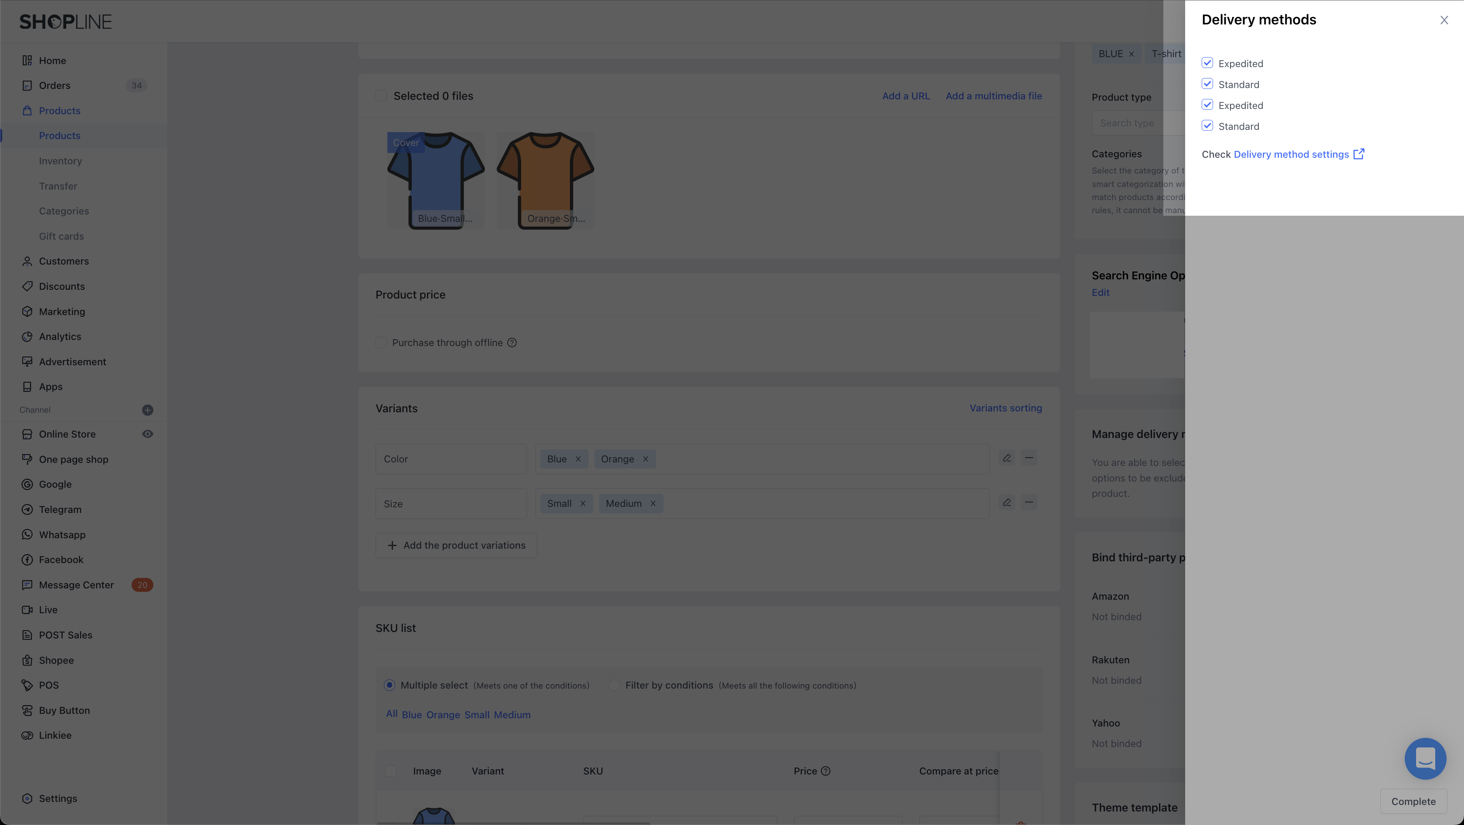Click the add Channel plus icon

tap(147, 410)
